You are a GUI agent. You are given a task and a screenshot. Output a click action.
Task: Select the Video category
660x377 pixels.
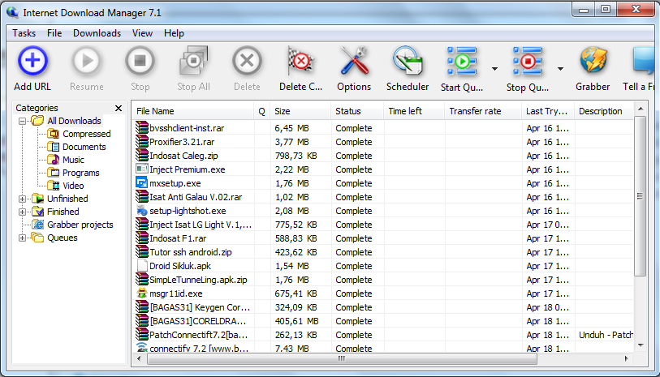[73, 186]
